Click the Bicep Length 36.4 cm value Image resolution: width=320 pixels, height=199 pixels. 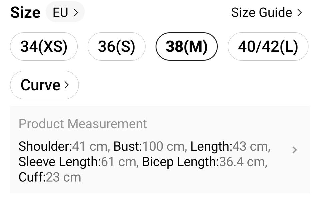(x=204, y=162)
